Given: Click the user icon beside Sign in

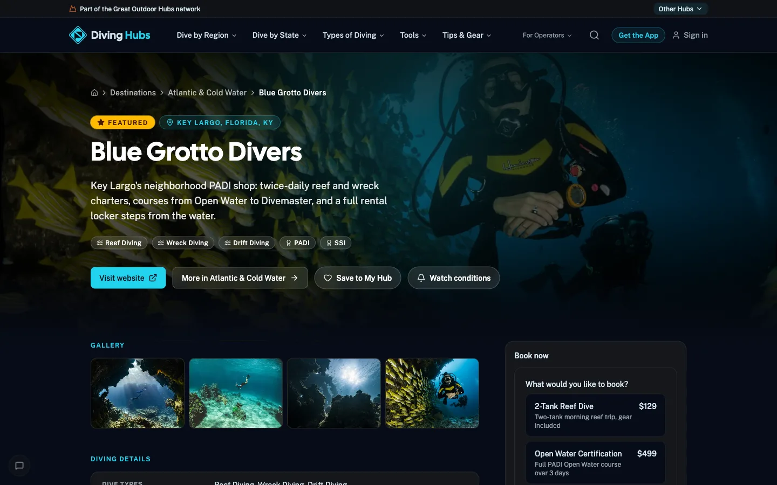Looking at the screenshot, I should pos(676,35).
